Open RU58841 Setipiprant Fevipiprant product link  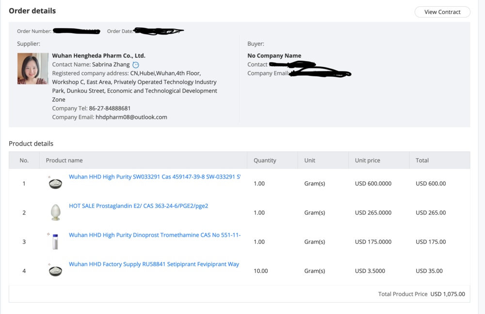tap(154, 264)
